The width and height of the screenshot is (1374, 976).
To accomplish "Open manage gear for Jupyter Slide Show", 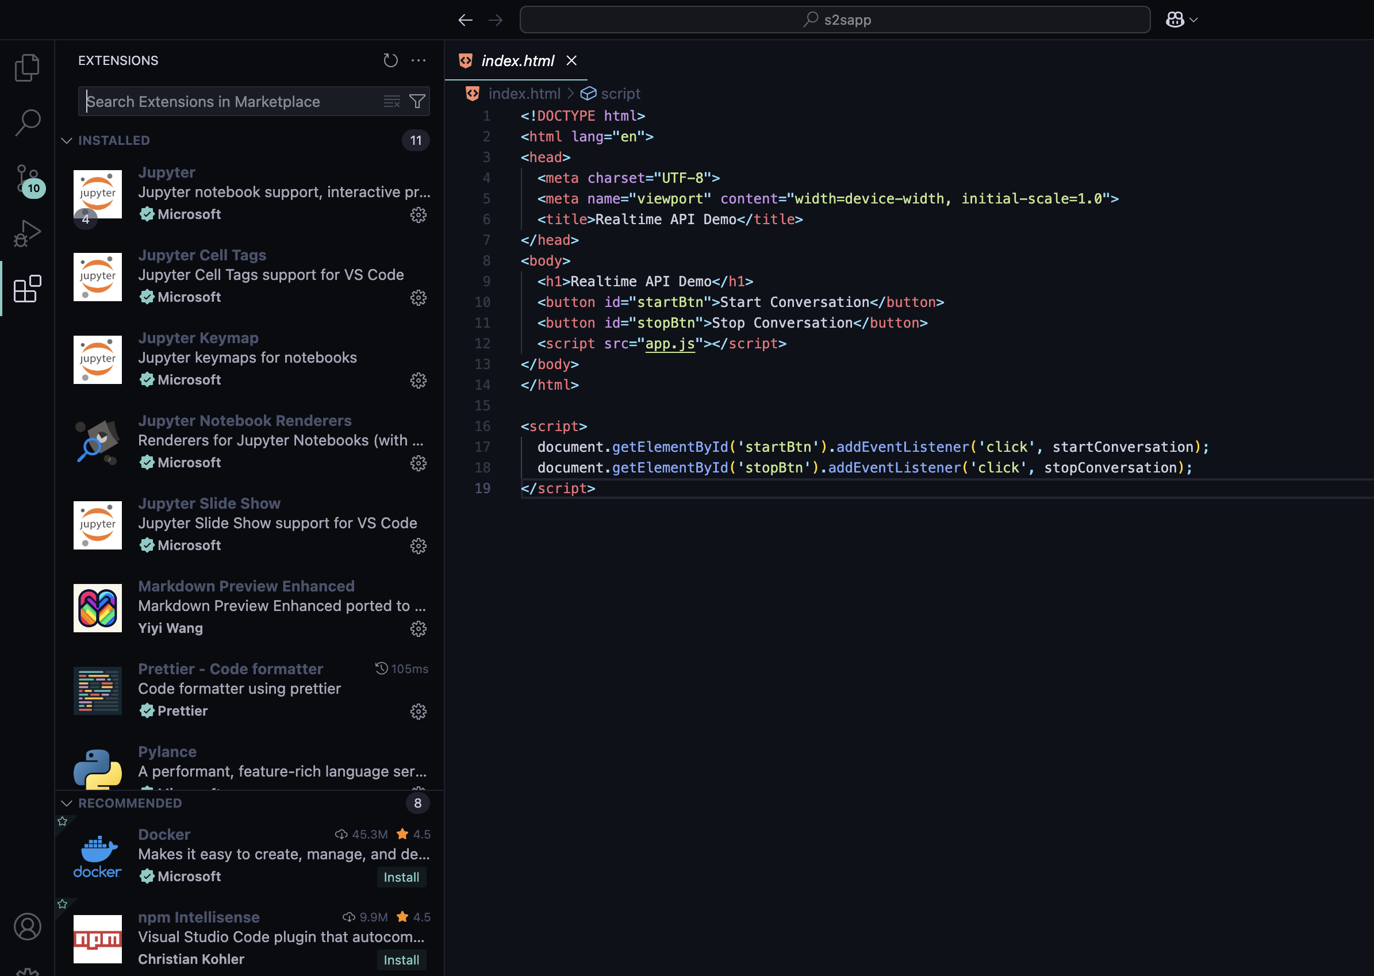I will click(x=419, y=546).
